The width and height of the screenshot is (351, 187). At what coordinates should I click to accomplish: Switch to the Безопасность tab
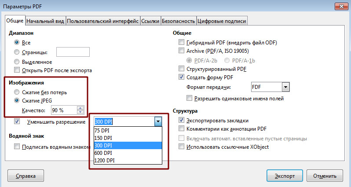tap(178, 21)
